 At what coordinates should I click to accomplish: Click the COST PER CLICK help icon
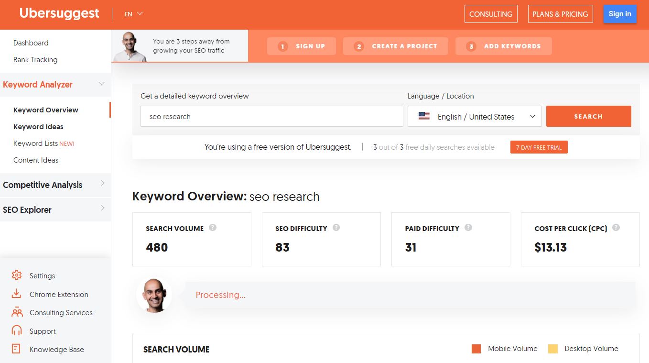[616, 228]
